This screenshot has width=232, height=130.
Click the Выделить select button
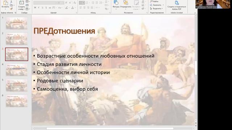[156, 9]
